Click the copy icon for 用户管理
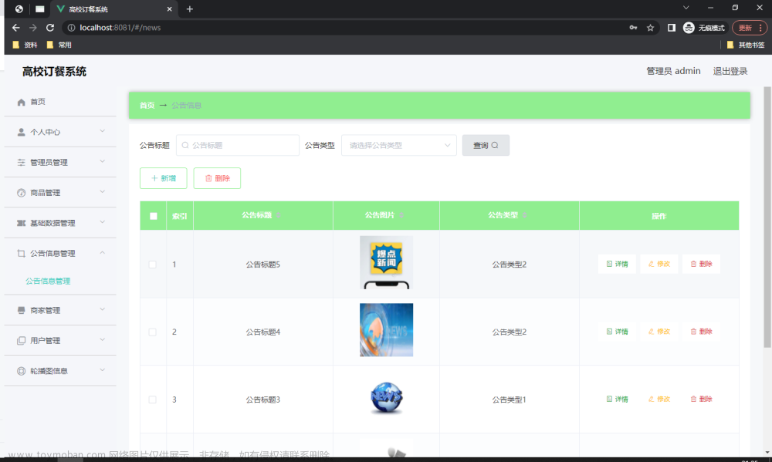The height and width of the screenshot is (462, 772). tap(21, 340)
